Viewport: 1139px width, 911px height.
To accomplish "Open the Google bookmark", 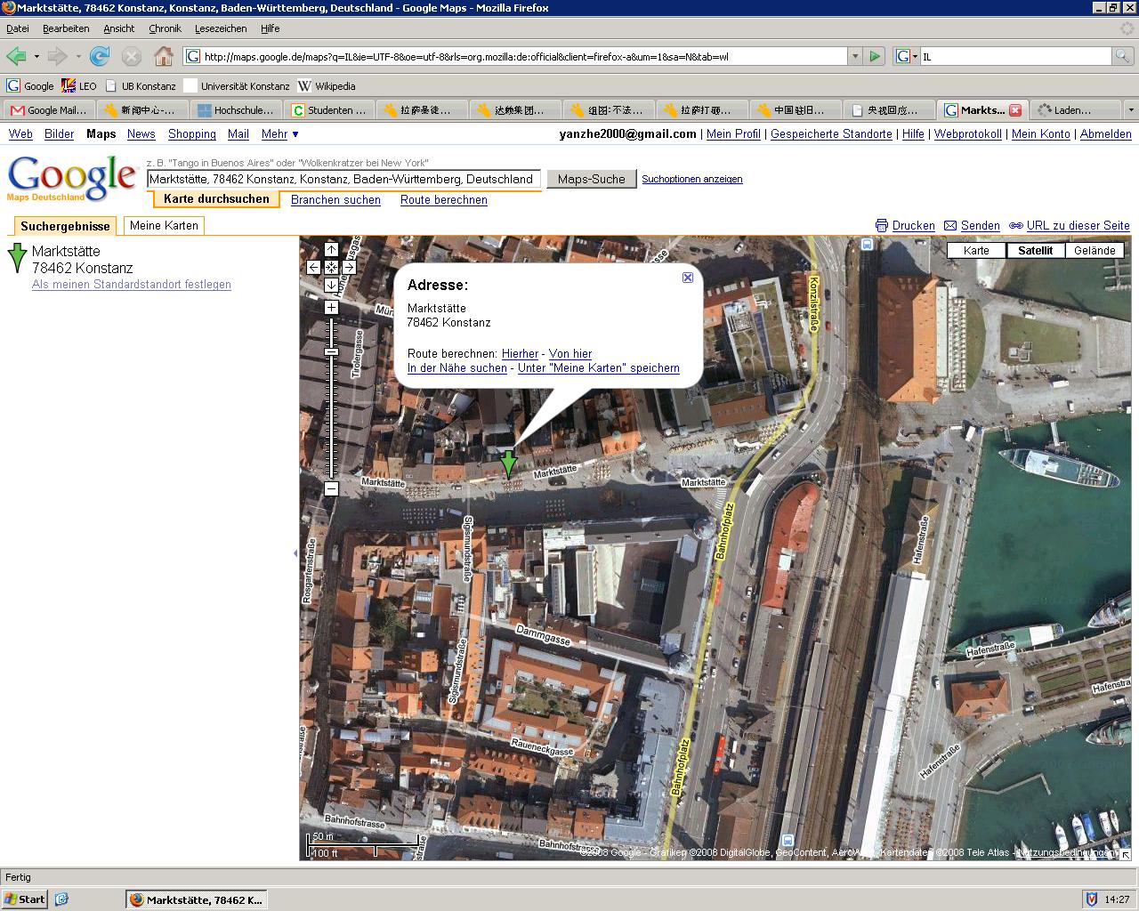I will [30, 86].
